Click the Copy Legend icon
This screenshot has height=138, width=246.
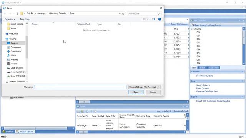192,25
